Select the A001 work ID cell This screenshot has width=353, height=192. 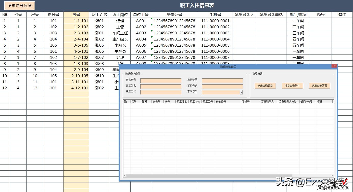tap(141, 21)
